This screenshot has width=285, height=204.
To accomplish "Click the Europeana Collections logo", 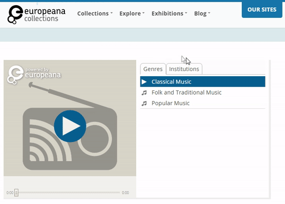I will click(x=36, y=15).
